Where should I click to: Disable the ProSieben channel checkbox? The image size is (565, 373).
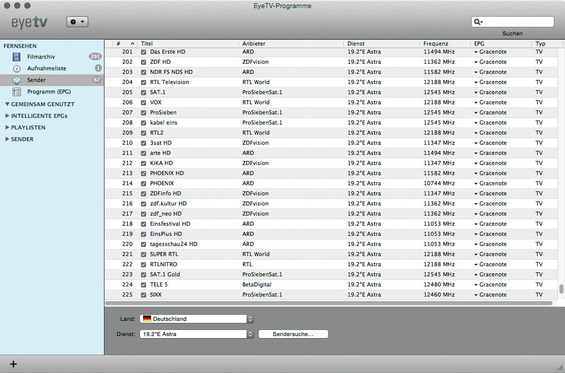coord(144,112)
